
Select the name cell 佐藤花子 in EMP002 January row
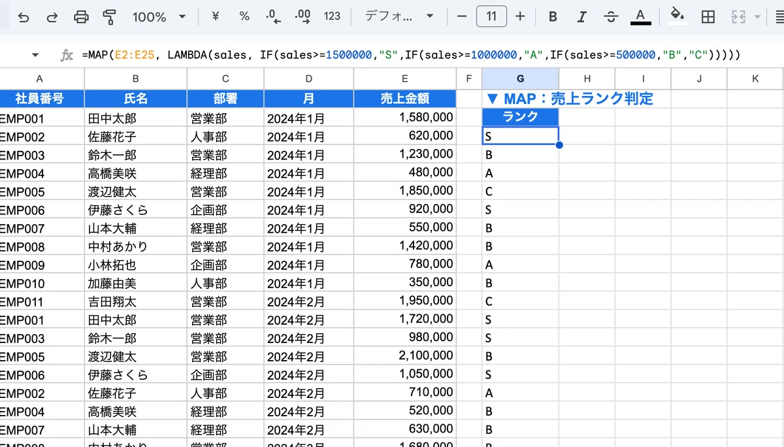click(x=136, y=136)
